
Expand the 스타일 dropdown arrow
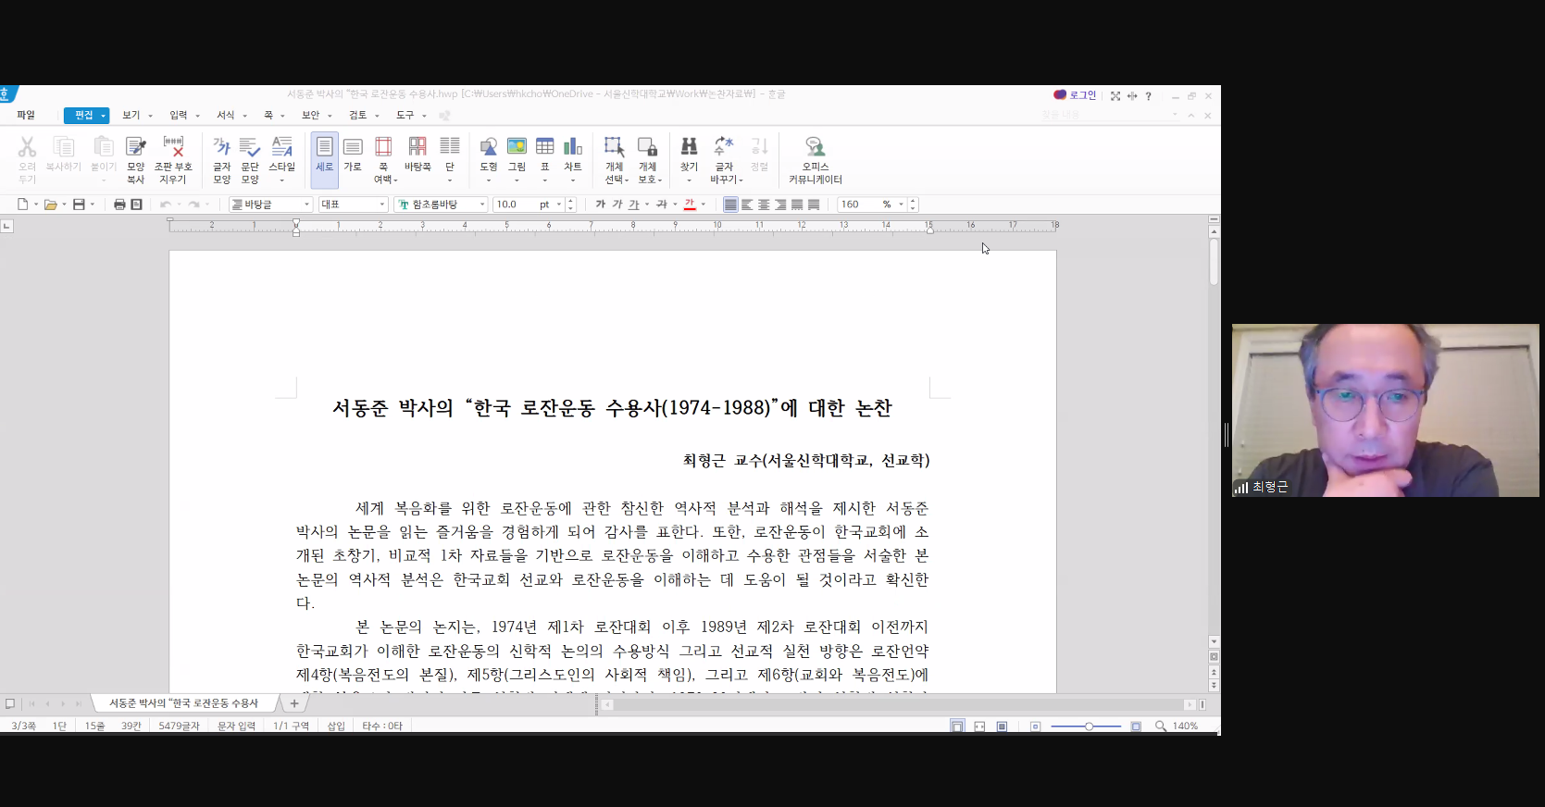pyautogui.click(x=282, y=180)
